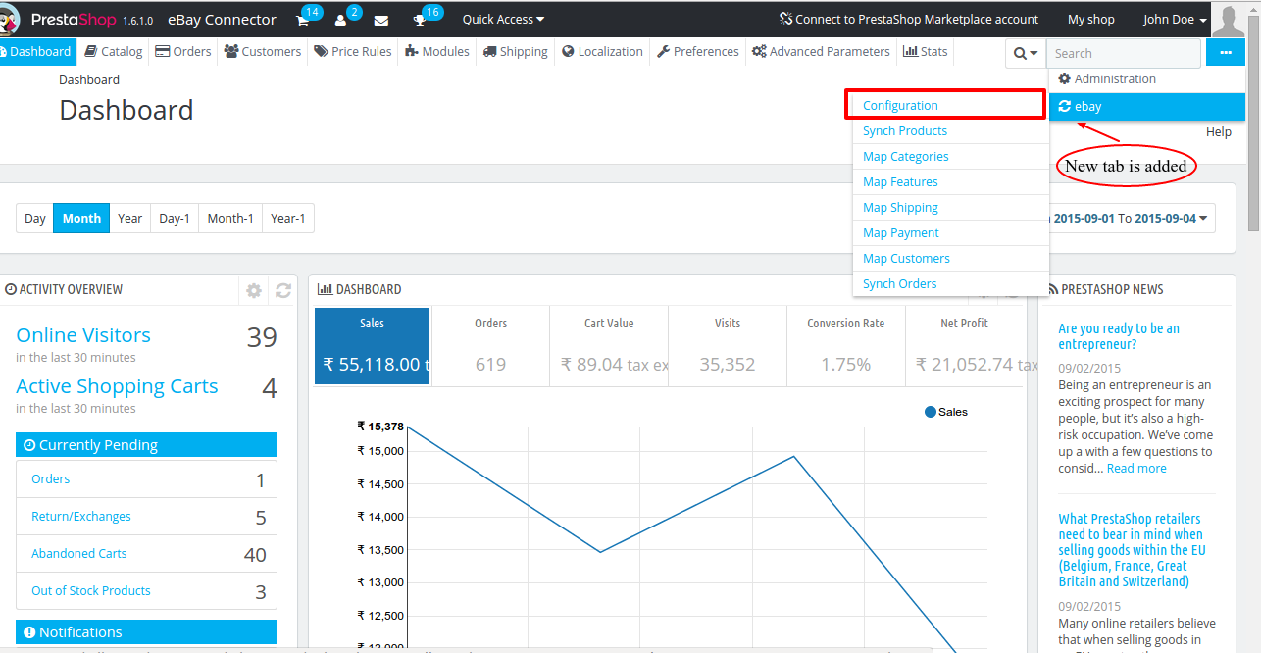The height and width of the screenshot is (653, 1261).
Task: Refresh the Activity Overview panel
Action: click(x=283, y=290)
